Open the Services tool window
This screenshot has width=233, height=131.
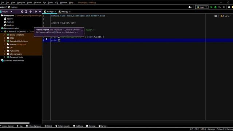(x=103, y=126)
